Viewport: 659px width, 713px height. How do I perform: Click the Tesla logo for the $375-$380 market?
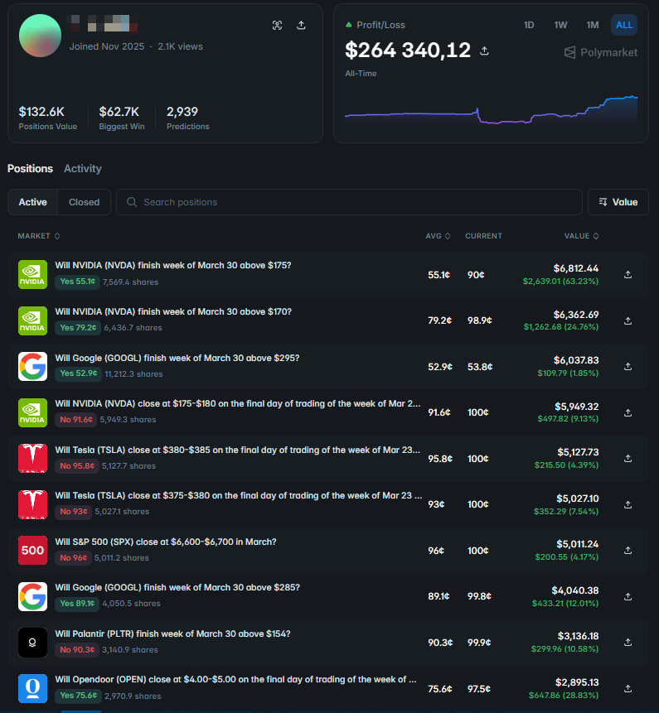click(33, 505)
